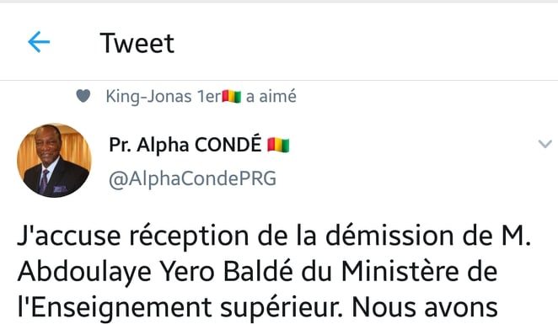Click the flag emoji after King-Jonas 1er

point(231,96)
